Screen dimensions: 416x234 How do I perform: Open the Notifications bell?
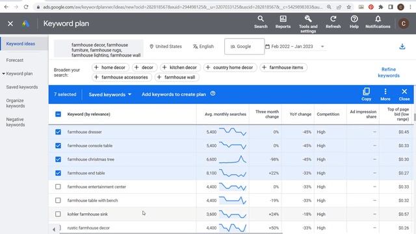click(378, 22)
